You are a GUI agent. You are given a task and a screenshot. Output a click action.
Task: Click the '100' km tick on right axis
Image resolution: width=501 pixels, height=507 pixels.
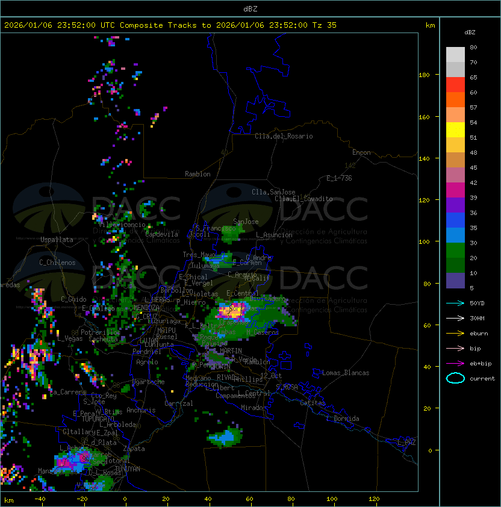[x=424, y=242]
